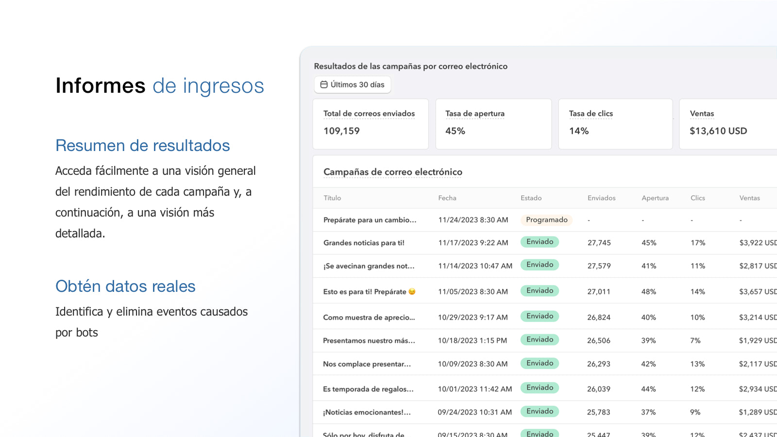This screenshot has height=437, width=777.
Task: Click the 7% click rate value
Action: tap(695, 341)
